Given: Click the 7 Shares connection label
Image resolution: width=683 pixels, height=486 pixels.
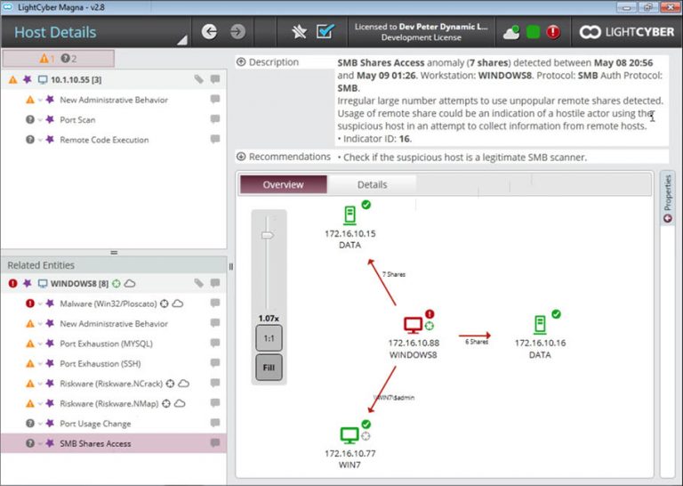Looking at the screenshot, I should pos(394,274).
